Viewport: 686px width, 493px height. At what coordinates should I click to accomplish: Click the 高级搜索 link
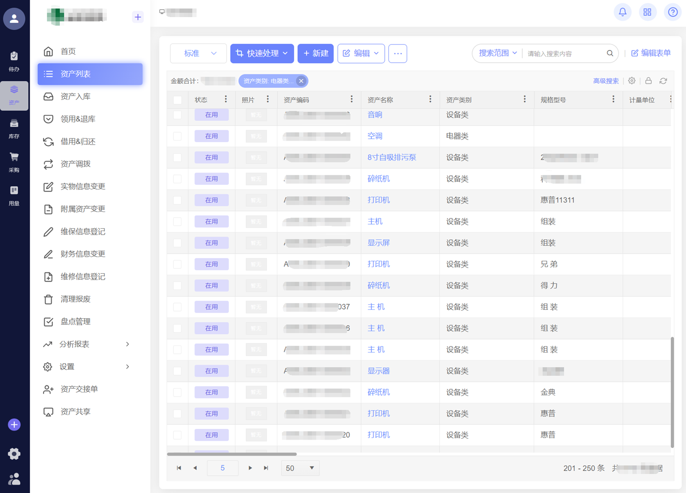[x=606, y=81]
